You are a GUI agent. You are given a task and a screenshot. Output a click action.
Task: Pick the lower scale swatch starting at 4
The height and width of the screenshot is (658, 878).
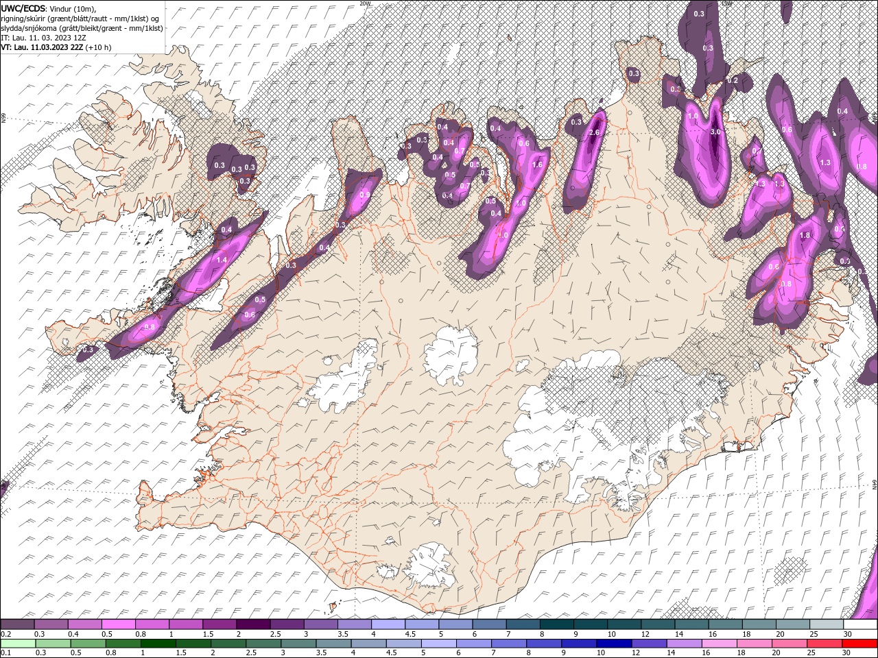(368, 643)
